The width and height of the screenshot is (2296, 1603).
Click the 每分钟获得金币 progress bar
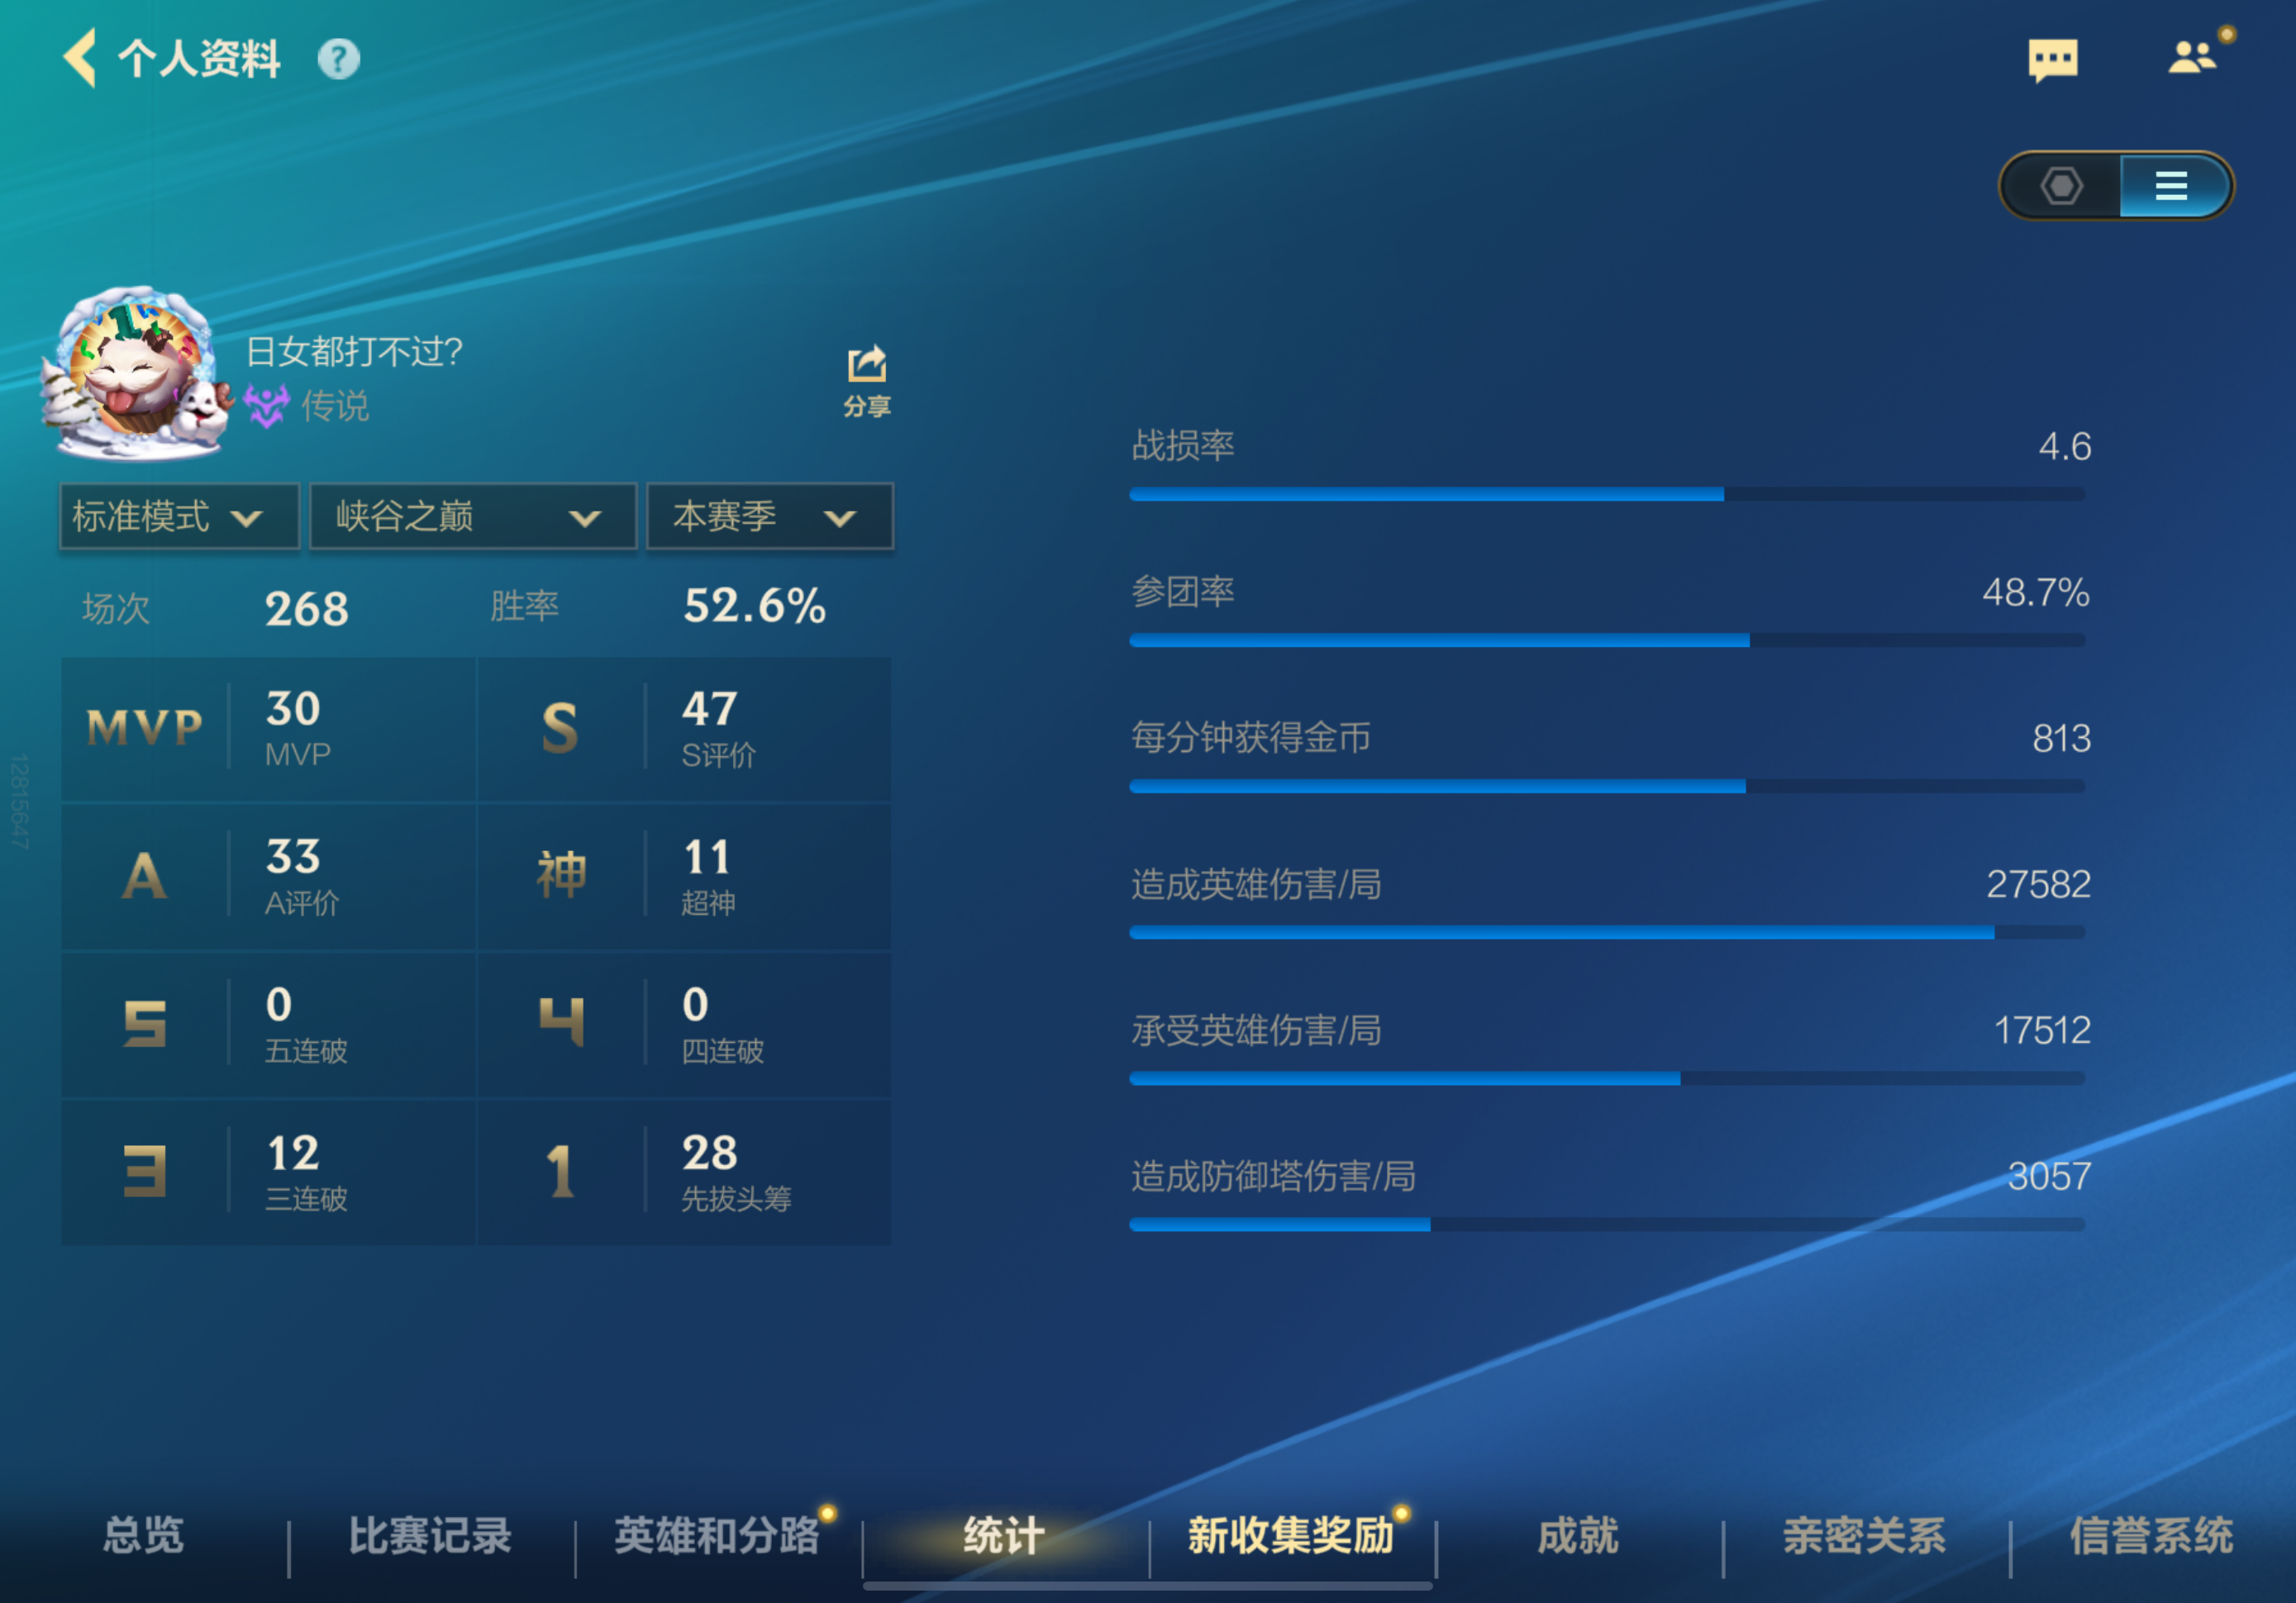(x=1607, y=787)
